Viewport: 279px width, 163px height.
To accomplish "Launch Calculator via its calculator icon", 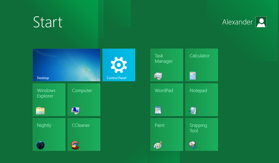I will click(x=193, y=76).
